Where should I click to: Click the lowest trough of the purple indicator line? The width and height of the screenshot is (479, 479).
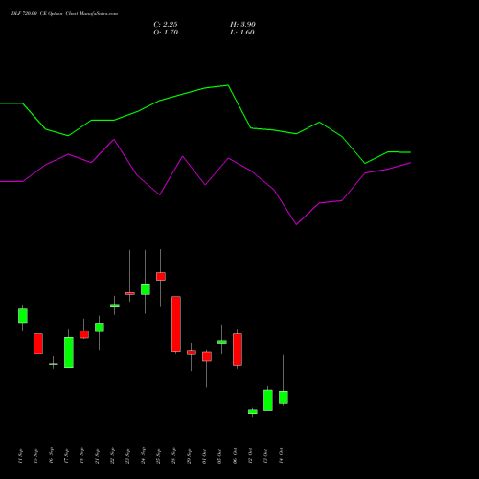pos(296,224)
